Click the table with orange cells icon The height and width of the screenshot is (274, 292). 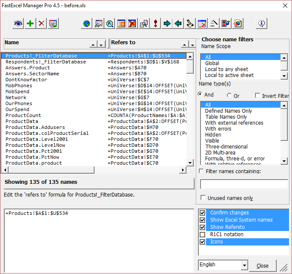pos(121,23)
